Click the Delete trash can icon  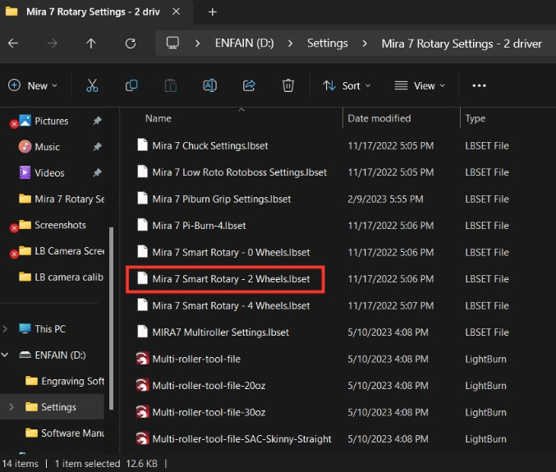tap(288, 85)
